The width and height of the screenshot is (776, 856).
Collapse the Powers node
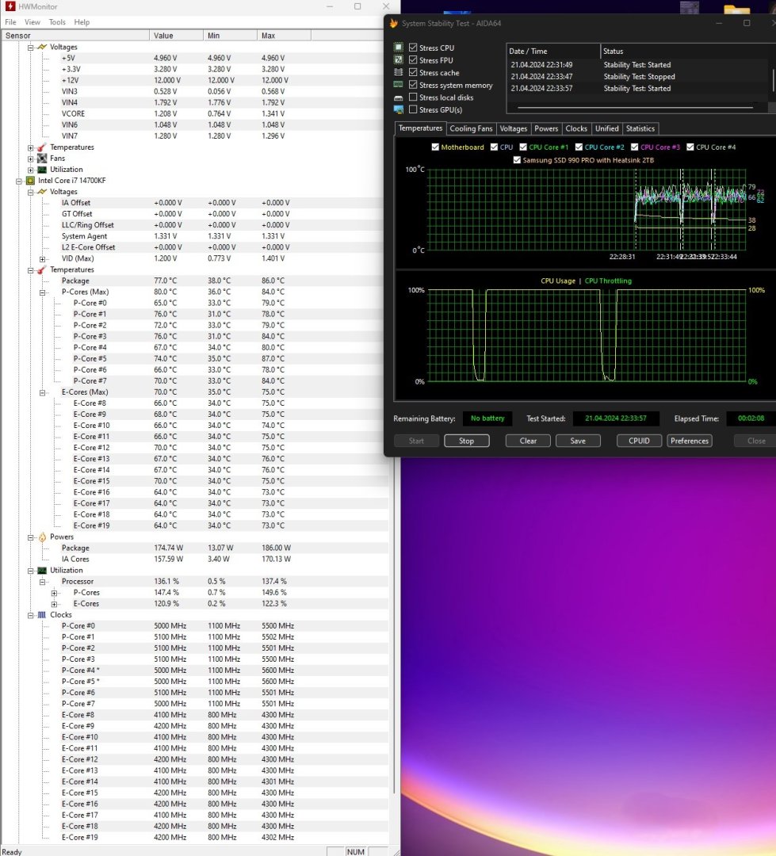(x=31, y=537)
